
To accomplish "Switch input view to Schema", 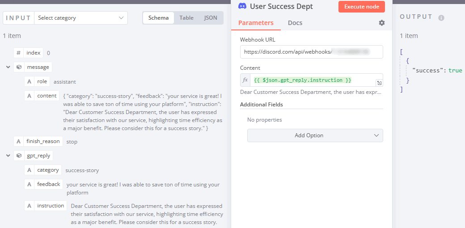I will pos(158,18).
